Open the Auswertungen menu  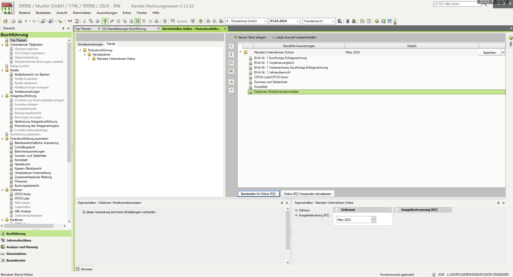point(107,13)
